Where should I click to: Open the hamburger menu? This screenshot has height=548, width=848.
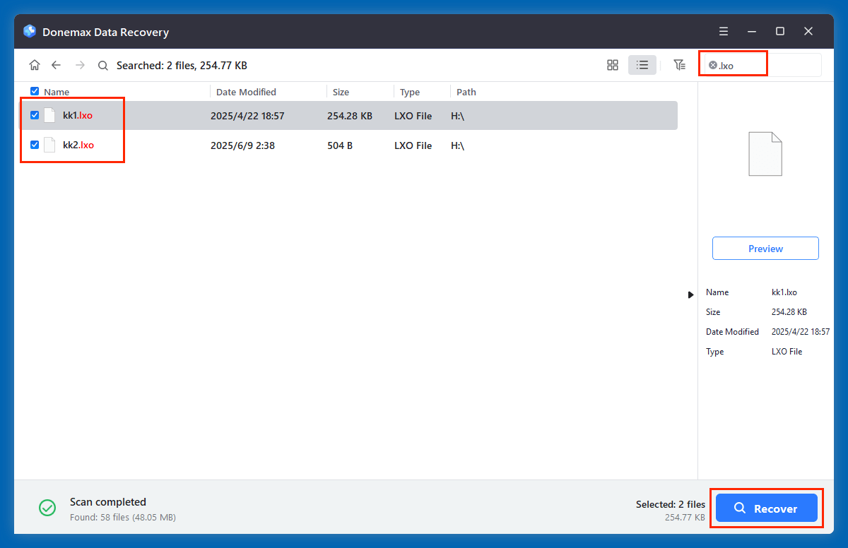tap(723, 31)
